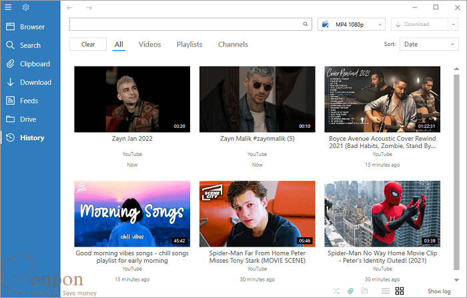Click the vertical scrollbar thumb

coord(456,172)
